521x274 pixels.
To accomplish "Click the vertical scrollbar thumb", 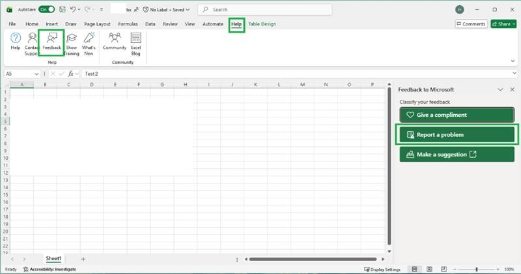I will click(x=389, y=166).
